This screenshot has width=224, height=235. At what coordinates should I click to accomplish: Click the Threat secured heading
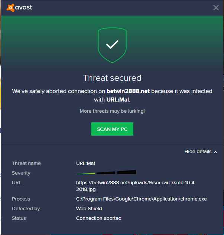tap(112, 78)
